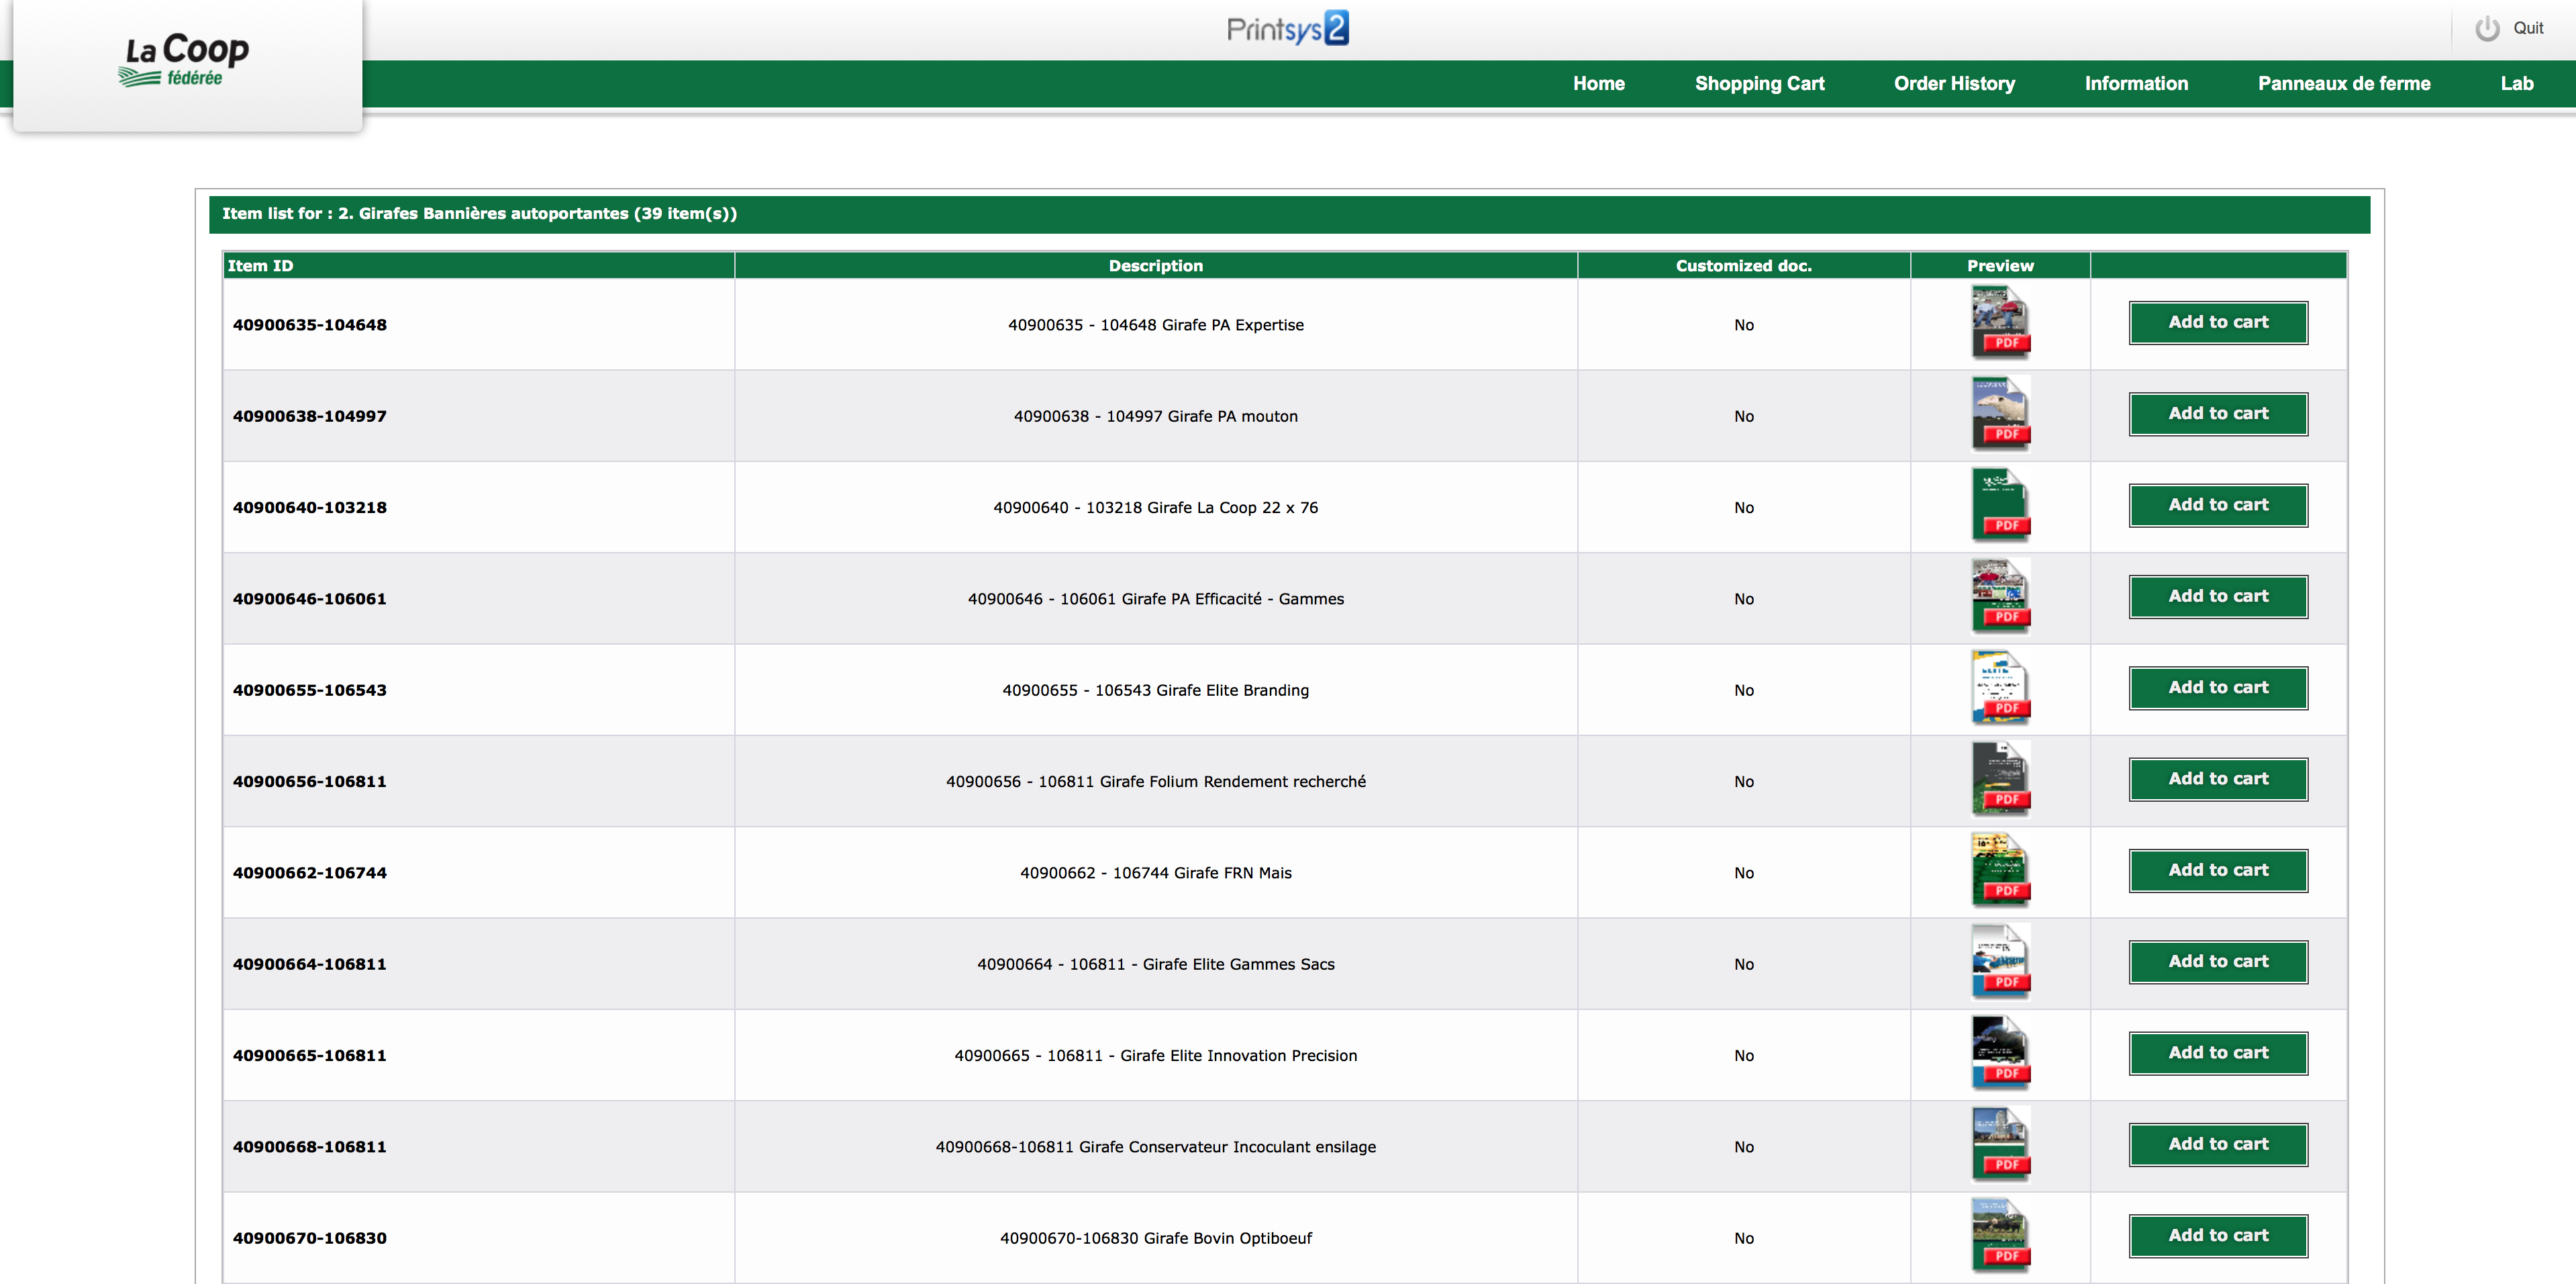Click description '40900640 - 103218 Girafe La Coop 22 x 76'
Screen dimensions: 2576x1284
pyautogui.click(x=1155, y=508)
